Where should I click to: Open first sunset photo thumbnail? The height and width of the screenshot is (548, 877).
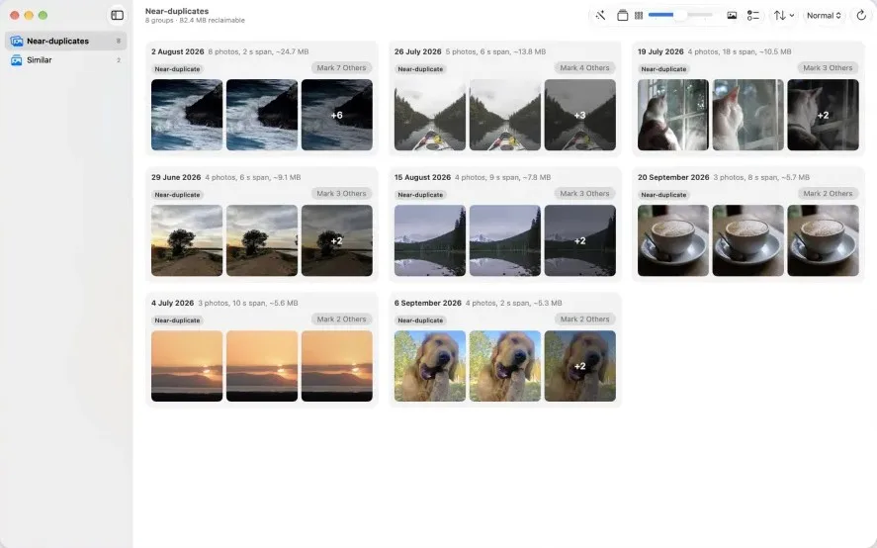[x=187, y=366]
